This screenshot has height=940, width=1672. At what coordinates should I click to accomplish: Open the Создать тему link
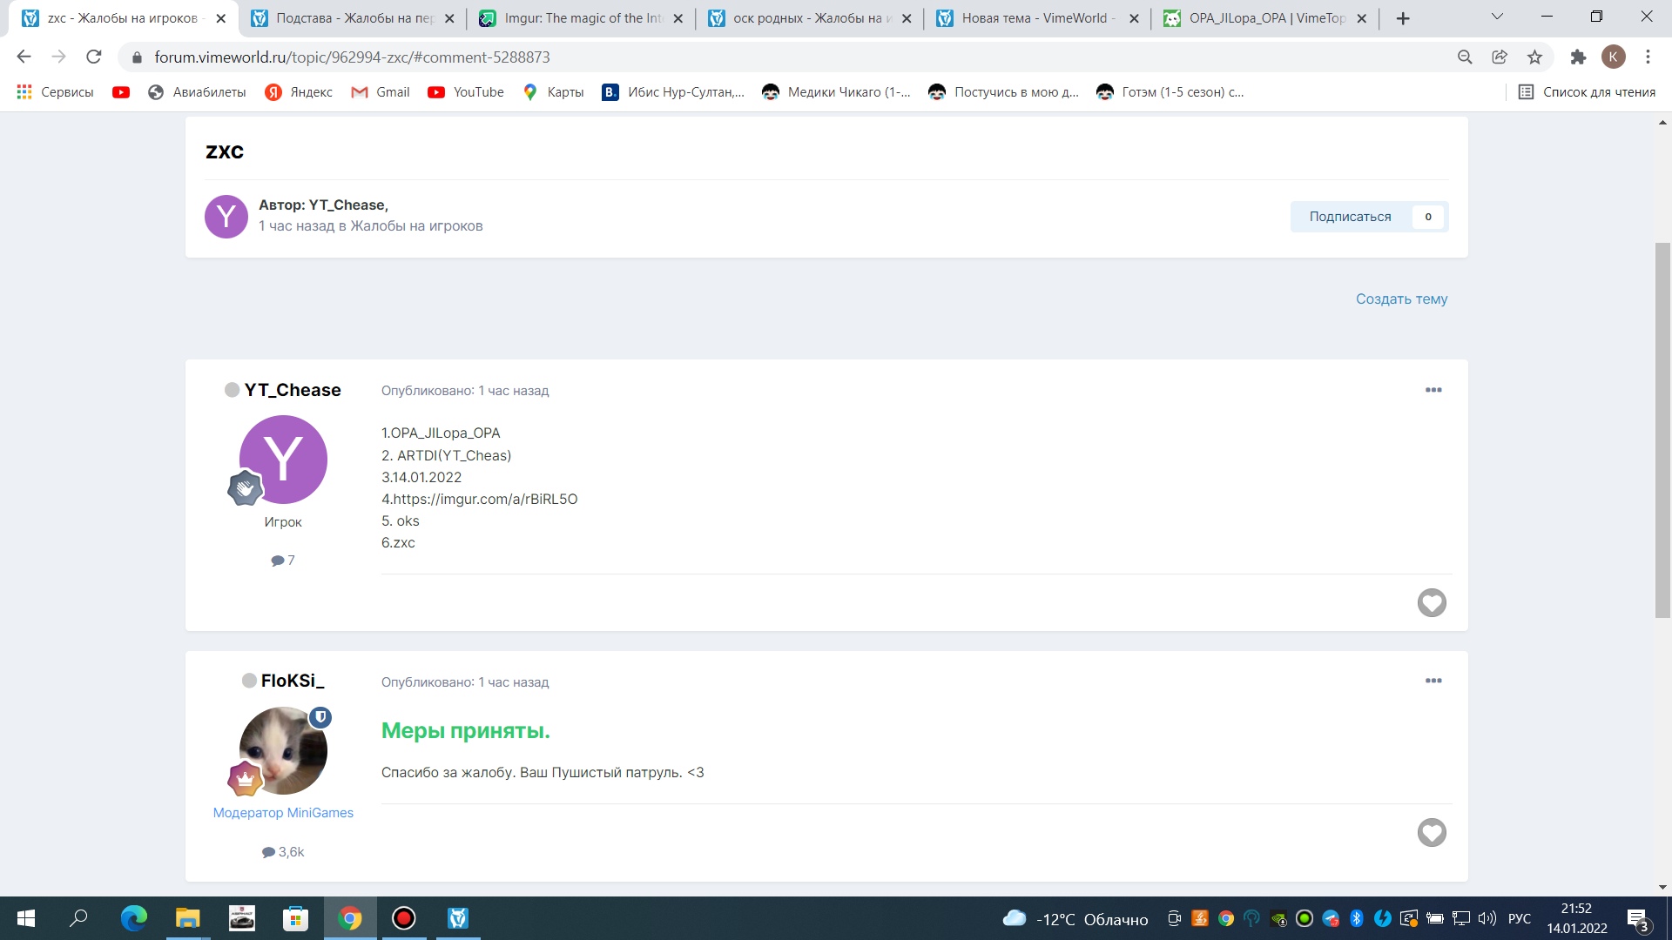(1401, 299)
